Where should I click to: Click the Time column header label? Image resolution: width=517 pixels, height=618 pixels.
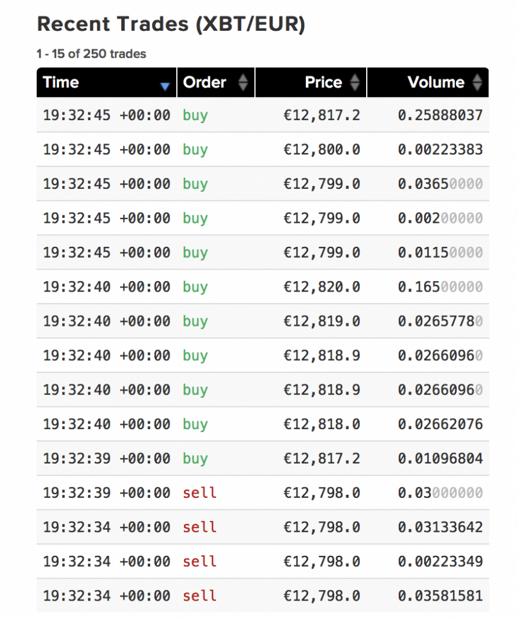click(61, 83)
